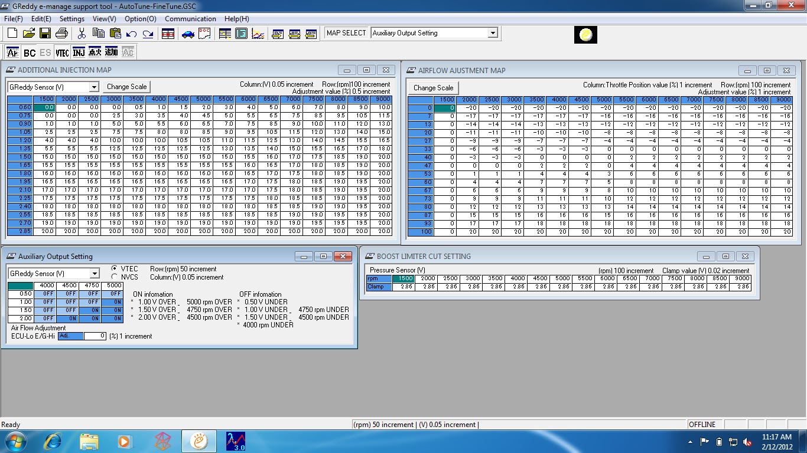Screen dimensions: 807x453
Task: Open the 3.0 graph app on taskbar
Action: [x=236, y=441]
